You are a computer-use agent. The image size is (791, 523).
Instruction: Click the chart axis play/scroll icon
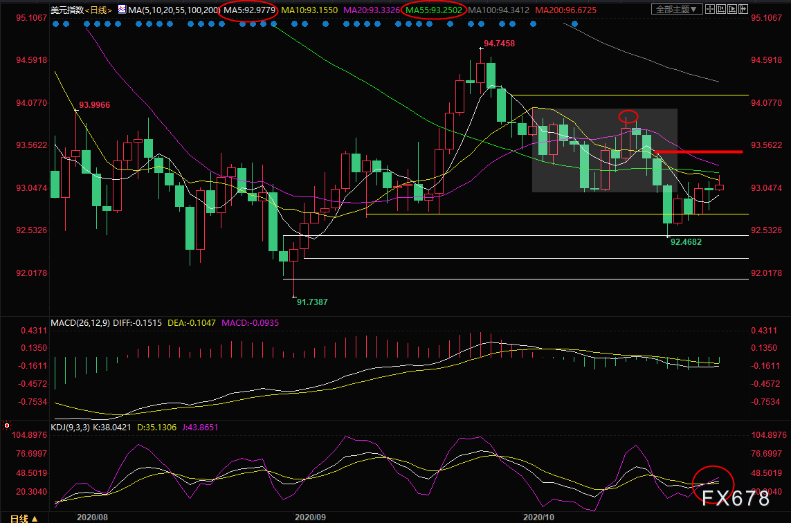[732, 9]
